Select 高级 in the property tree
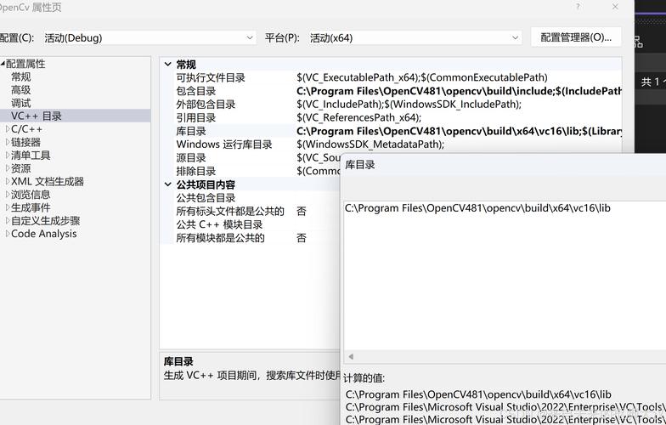 click(20, 90)
